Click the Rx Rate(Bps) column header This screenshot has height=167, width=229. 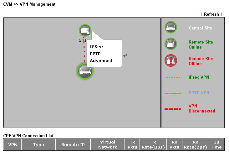(196, 144)
